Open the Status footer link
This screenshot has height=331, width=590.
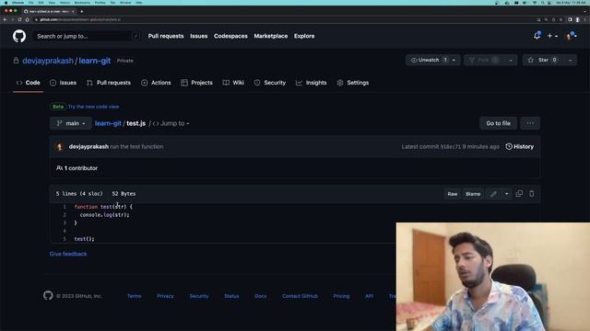231,296
